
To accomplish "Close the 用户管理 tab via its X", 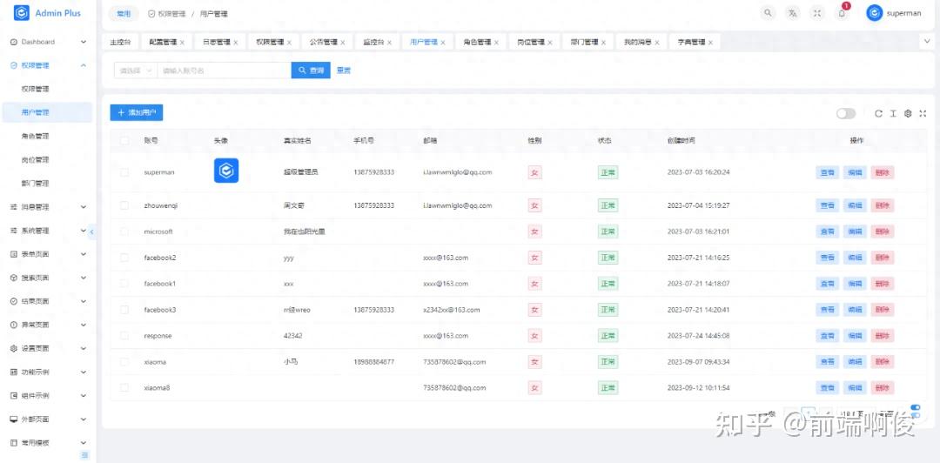I will [443, 43].
